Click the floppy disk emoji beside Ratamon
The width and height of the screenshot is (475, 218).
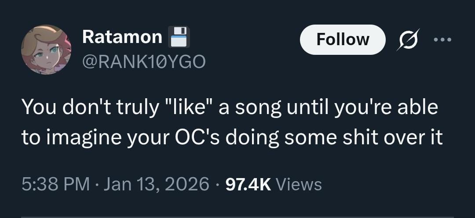pyautogui.click(x=179, y=37)
